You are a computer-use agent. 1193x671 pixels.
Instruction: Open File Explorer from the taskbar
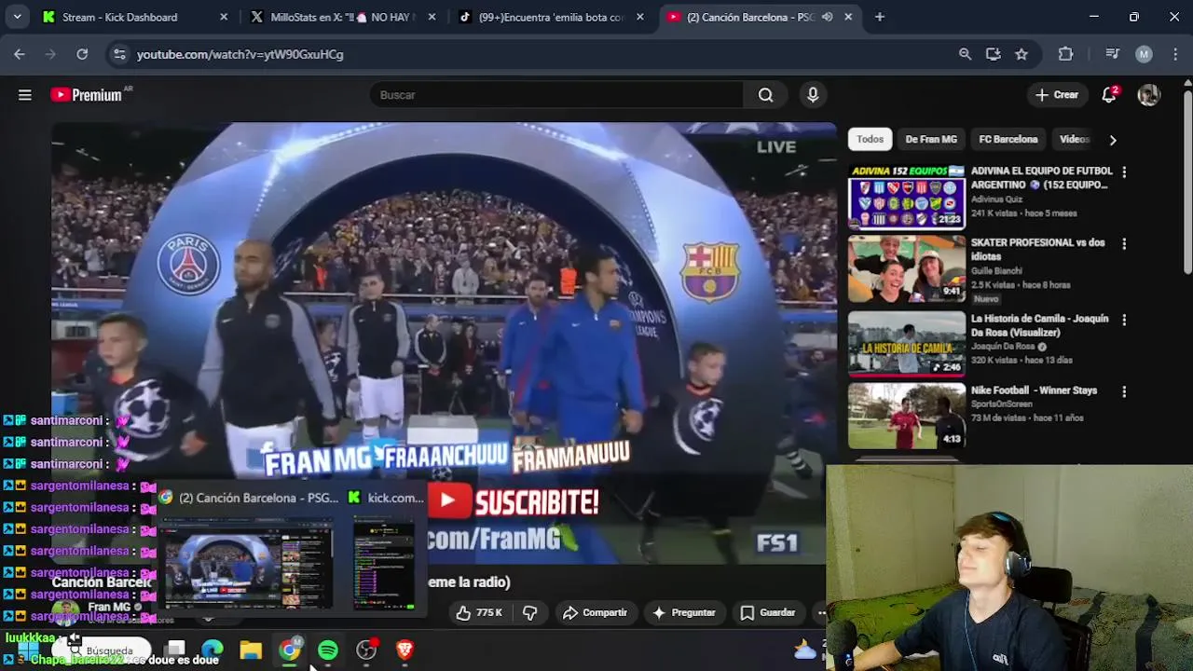pos(251,650)
